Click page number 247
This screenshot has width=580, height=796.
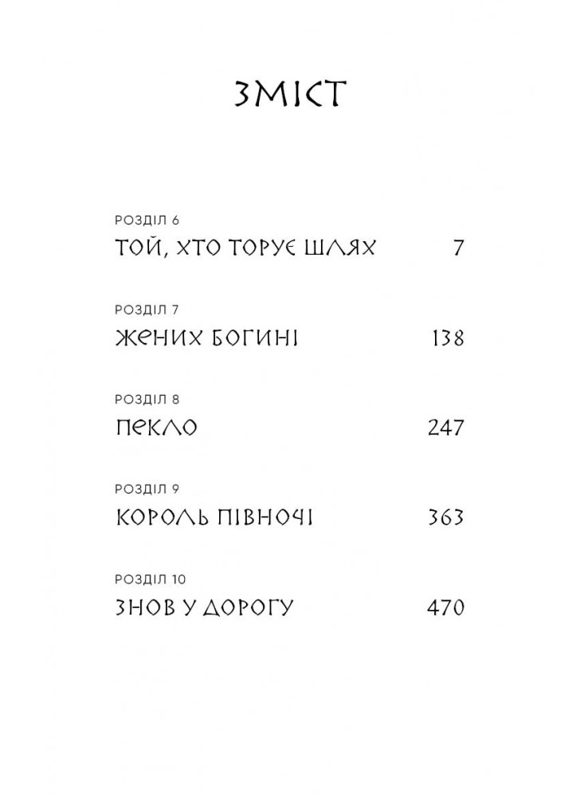coord(446,427)
